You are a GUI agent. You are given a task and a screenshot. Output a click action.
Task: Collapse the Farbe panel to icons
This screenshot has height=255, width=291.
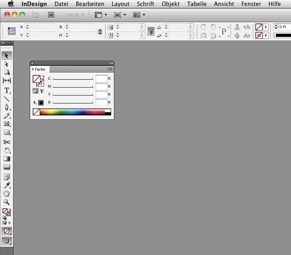point(111,63)
